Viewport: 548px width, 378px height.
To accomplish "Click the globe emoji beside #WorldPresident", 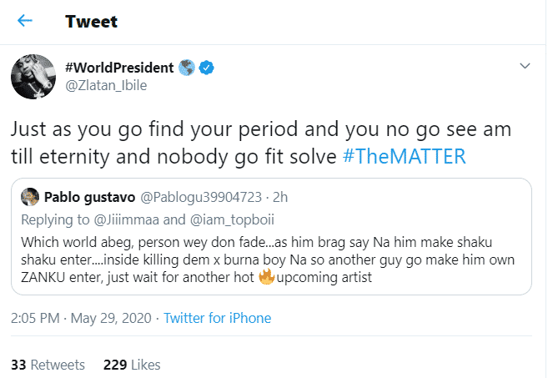I will tap(188, 66).
